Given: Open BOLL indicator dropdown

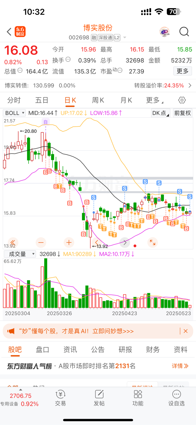Looking at the screenshot, I should (15, 113).
